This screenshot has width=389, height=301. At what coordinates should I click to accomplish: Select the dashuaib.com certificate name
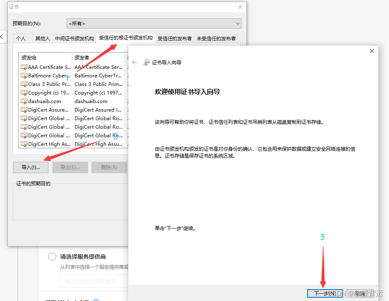coord(45,101)
